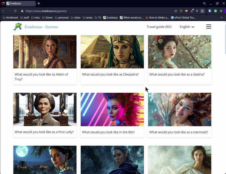Expand the English language dropdown

tap(187, 27)
